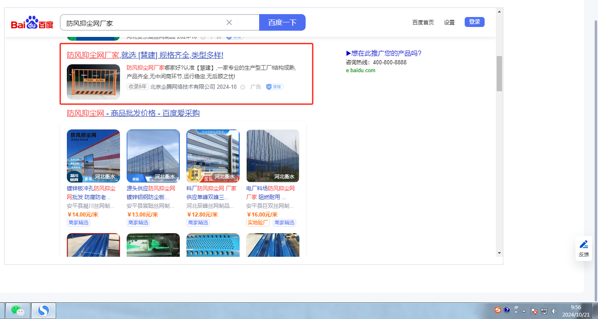Open the Baidu logo homepage link
The width and height of the screenshot is (598, 319).
pyautogui.click(x=32, y=23)
